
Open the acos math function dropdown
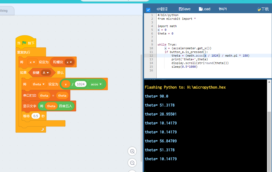96,84
